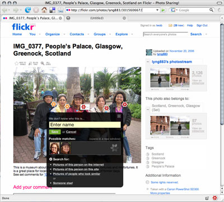Click the red flower icon in status bar
Viewport: 224px width, 202px height.
[x=215, y=198]
